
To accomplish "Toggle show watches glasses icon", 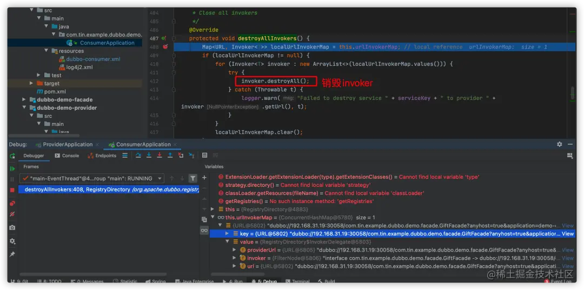I will tap(204, 231).
